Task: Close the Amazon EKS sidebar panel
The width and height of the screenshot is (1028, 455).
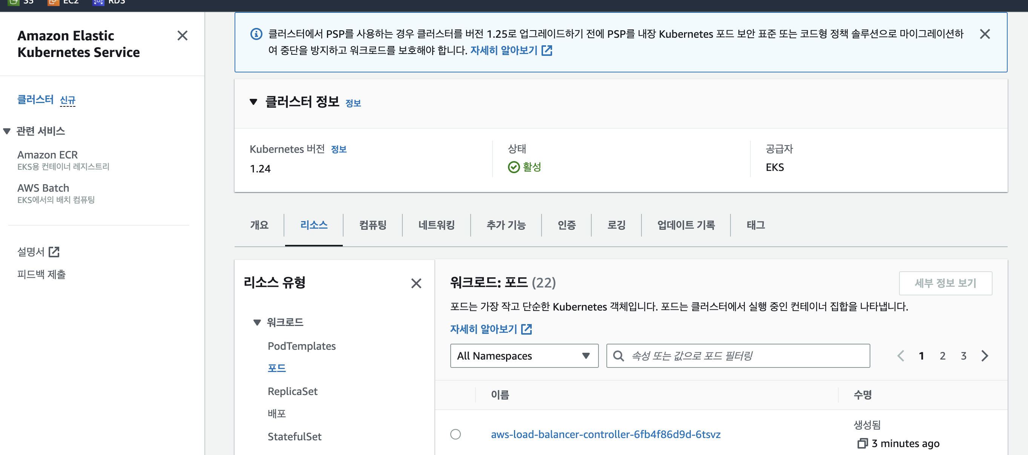Action: (x=183, y=36)
